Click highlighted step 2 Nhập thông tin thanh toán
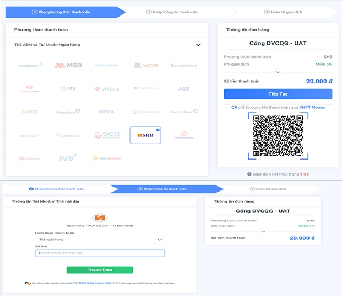Screen dimensions: 342x297 (x=166, y=189)
